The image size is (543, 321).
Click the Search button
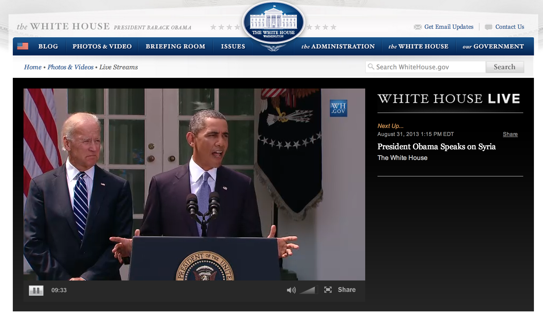pyautogui.click(x=505, y=67)
